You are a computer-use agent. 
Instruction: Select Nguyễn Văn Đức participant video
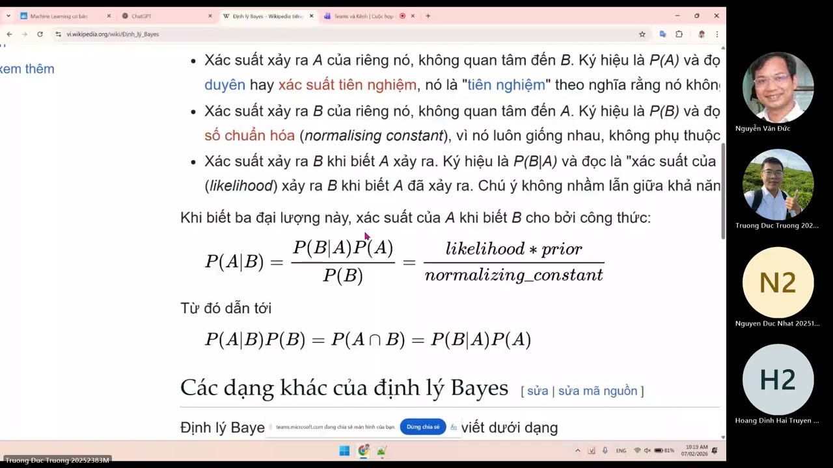pyautogui.click(x=778, y=88)
